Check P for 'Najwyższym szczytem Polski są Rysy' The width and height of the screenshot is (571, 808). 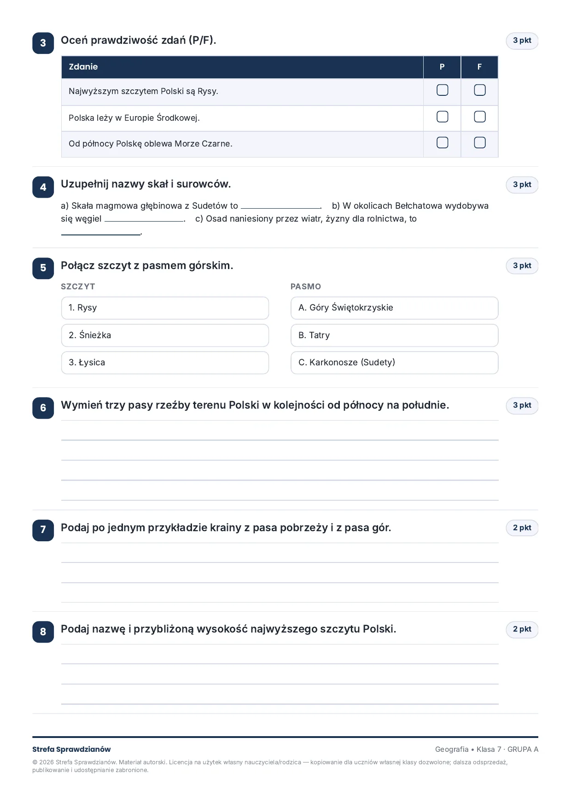pos(442,90)
